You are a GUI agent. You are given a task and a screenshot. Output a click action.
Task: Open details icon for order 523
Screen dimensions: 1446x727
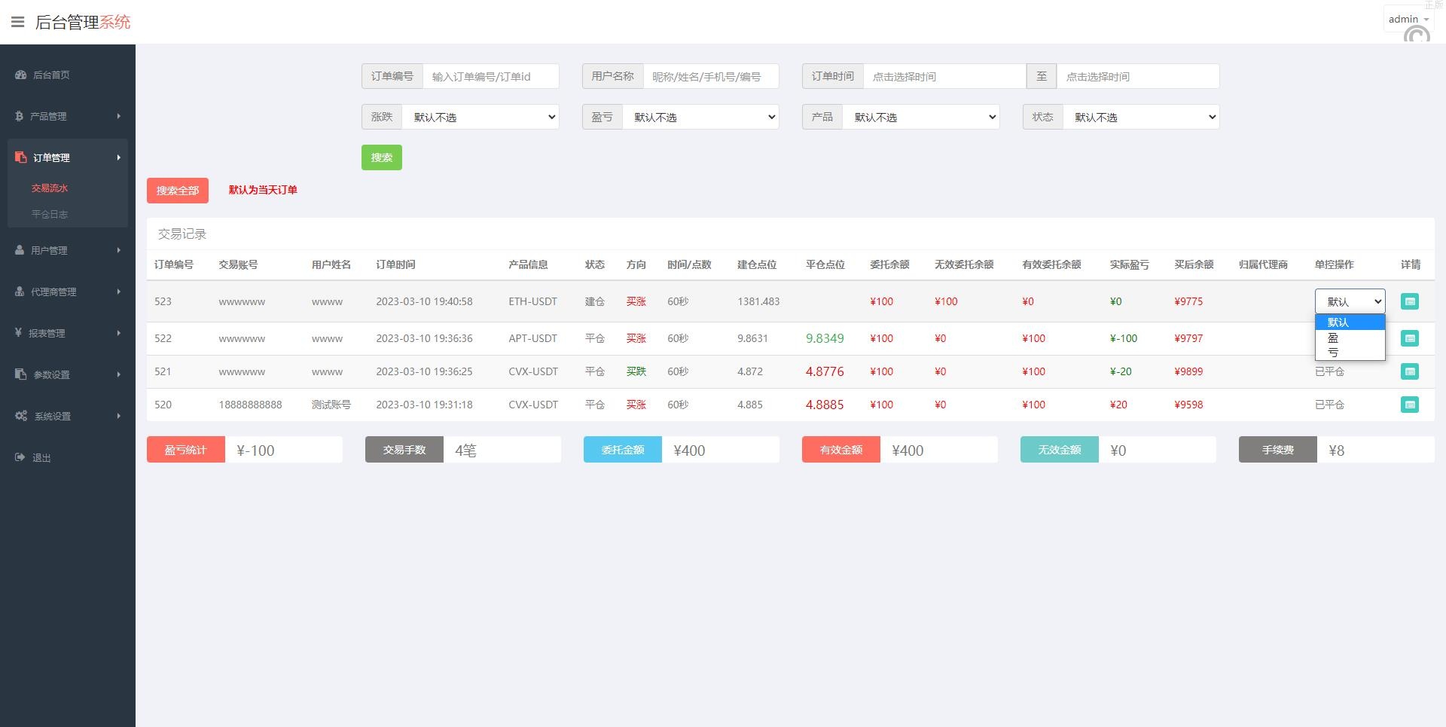pyautogui.click(x=1409, y=301)
